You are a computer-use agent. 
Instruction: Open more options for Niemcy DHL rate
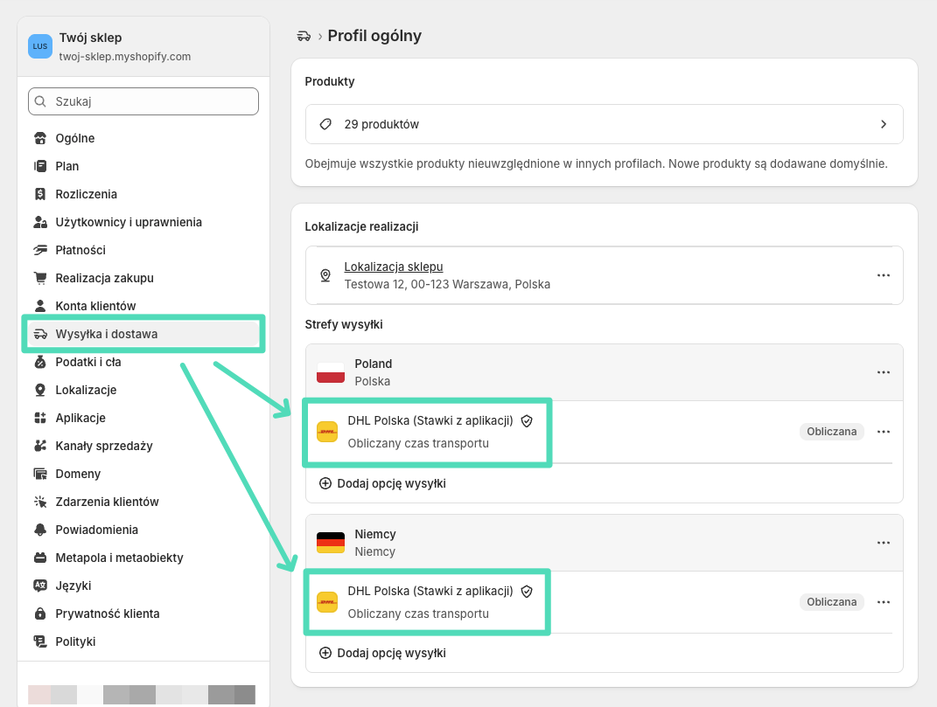pos(883,602)
